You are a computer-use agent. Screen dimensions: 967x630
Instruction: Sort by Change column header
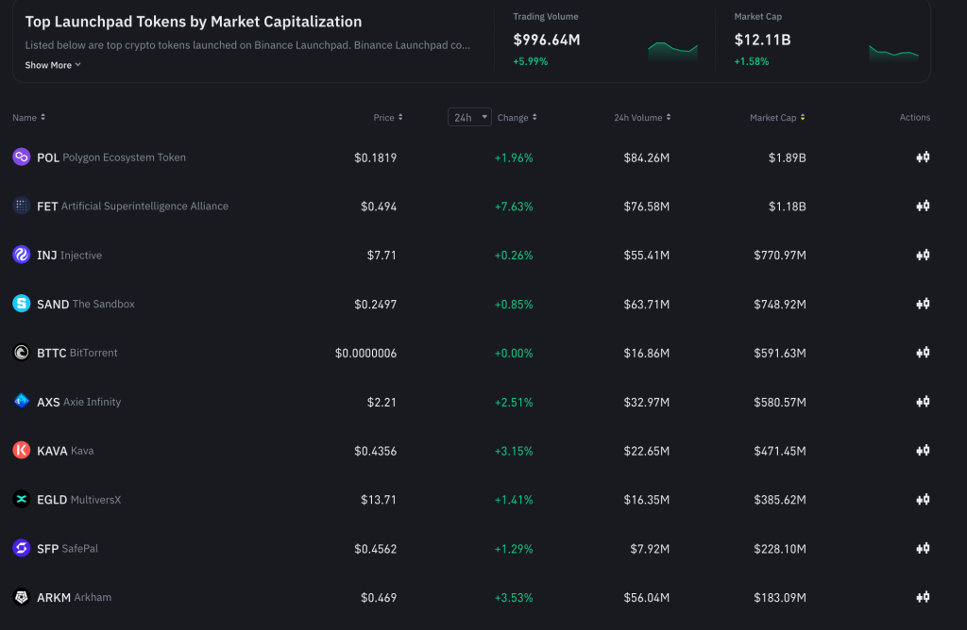[x=517, y=118]
